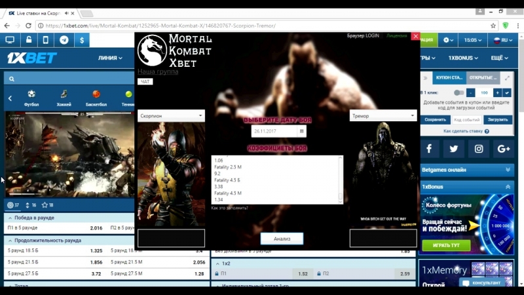
Task: Select the Хоккей sport icon
Action: [x=64, y=98]
